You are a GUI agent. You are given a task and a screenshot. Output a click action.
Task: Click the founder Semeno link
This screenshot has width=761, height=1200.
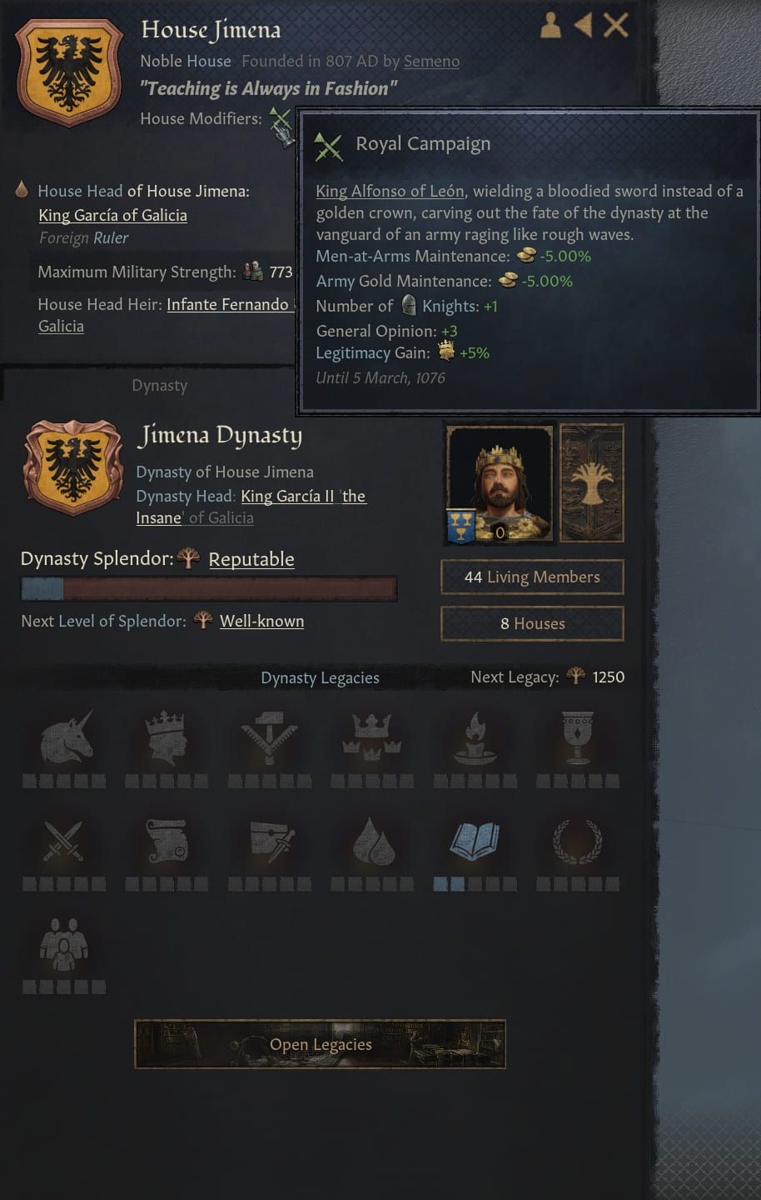coord(431,61)
